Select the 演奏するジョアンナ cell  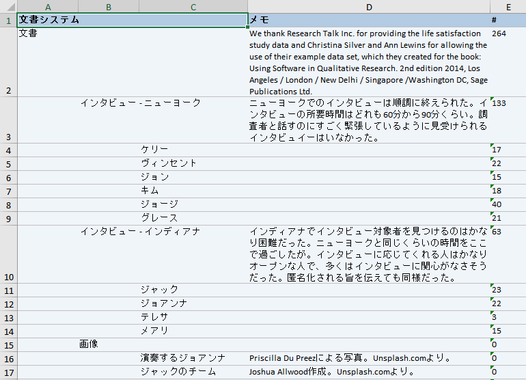(193, 359)
